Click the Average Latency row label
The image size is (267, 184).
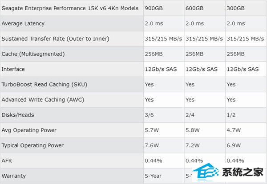(23, 23)
